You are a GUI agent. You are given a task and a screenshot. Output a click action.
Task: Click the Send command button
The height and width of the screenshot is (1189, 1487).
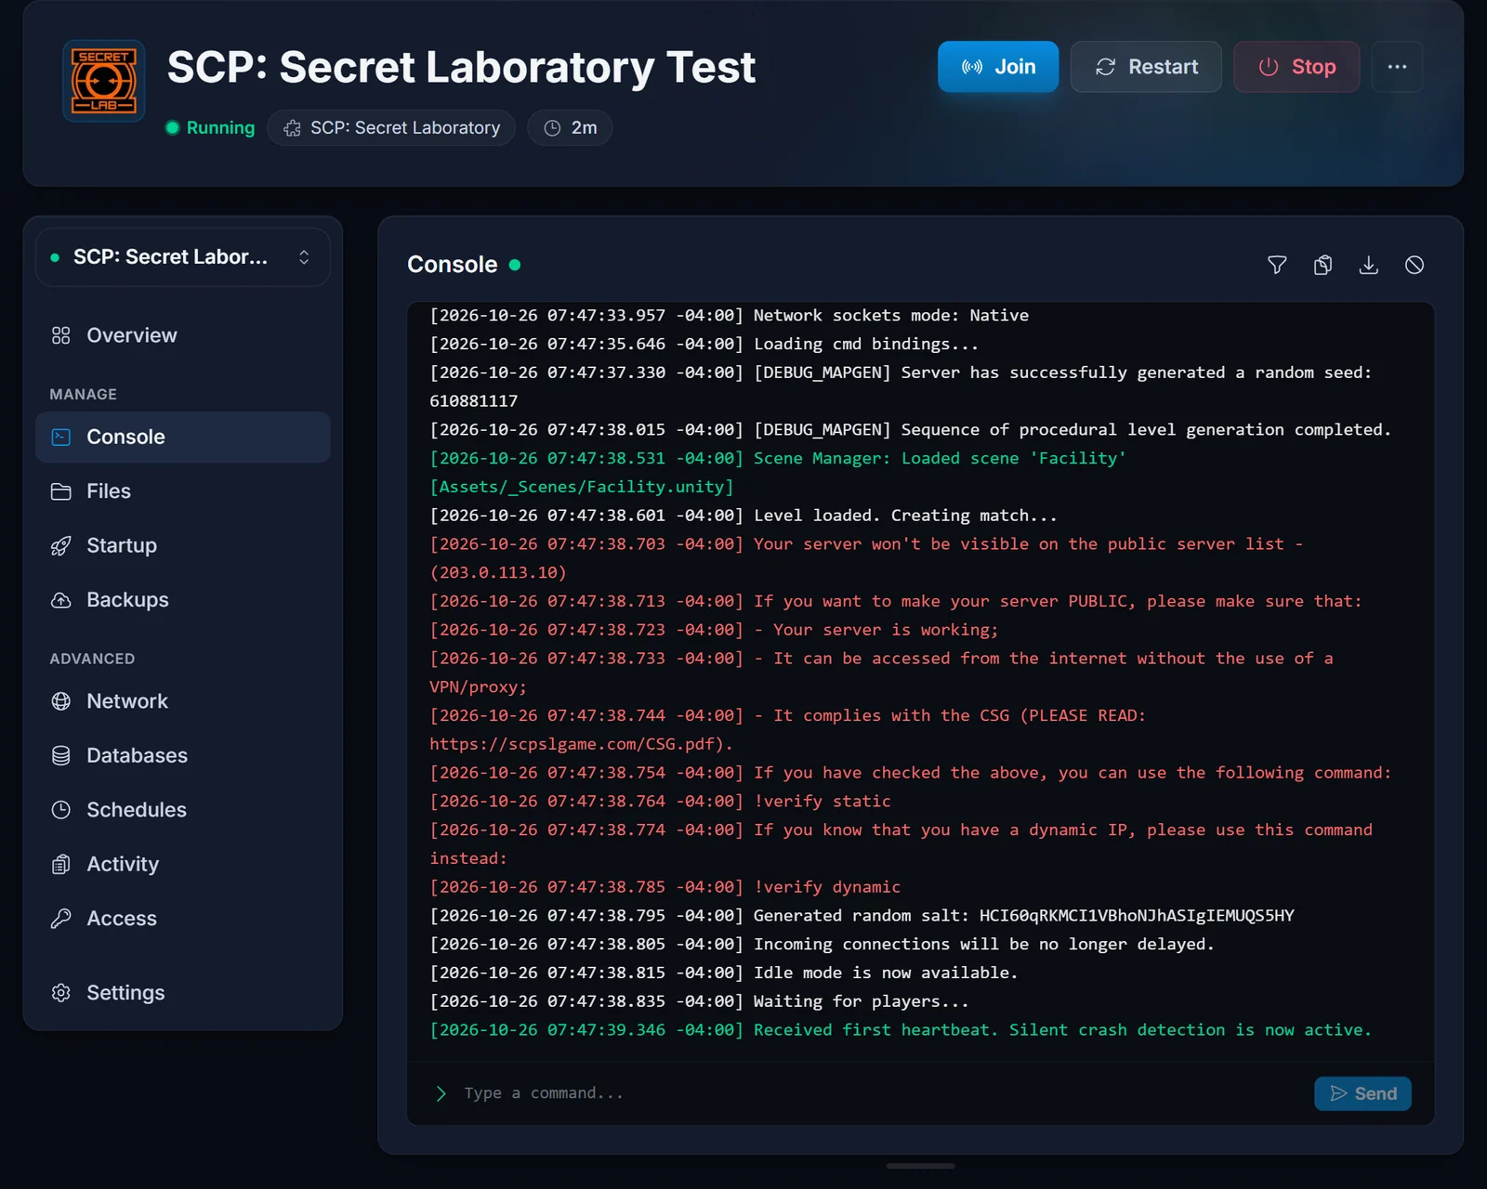point(1362,1093)
